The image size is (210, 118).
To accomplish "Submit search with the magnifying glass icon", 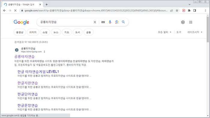I will tap(123, 22).
